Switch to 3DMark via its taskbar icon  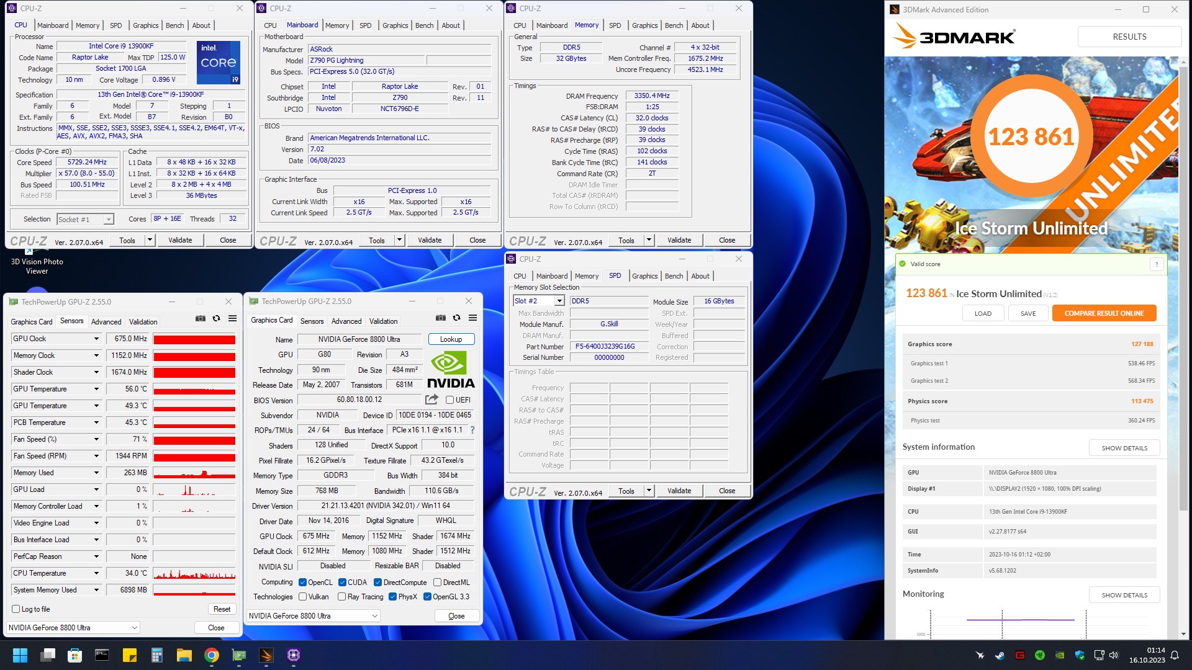pyautogui.click(x=266, y=655)
